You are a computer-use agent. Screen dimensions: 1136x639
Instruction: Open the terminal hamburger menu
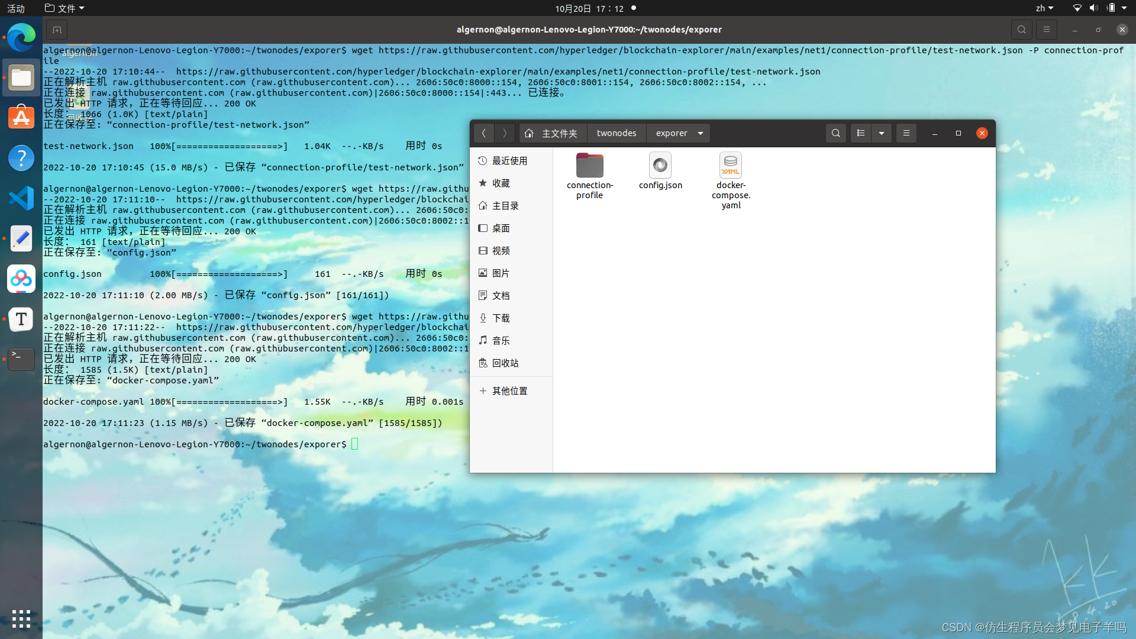click(x=1046, y=30)
